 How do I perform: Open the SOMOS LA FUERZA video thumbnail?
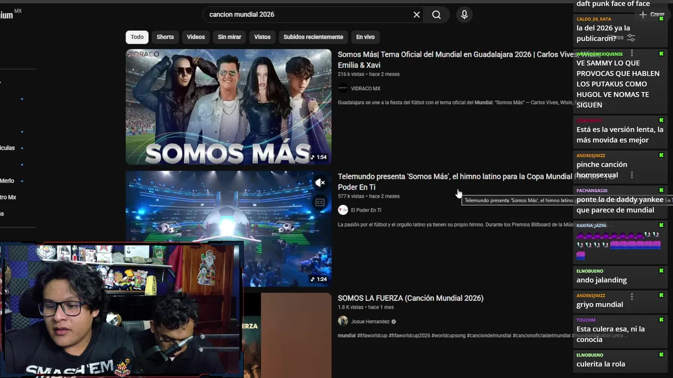(x=288, y=335)
